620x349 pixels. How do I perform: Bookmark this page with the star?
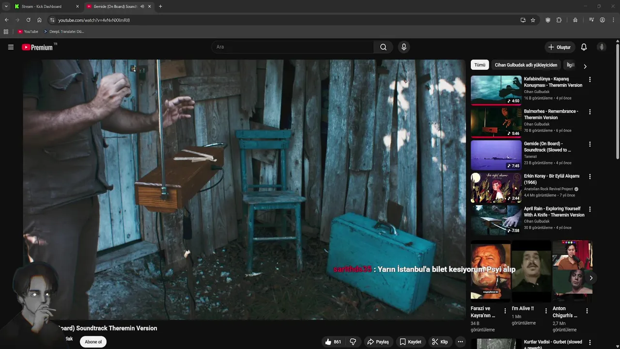click(x=533, y=20)
